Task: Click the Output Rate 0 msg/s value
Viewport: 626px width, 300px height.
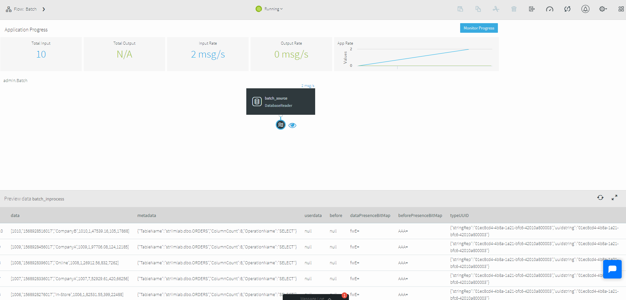Action: point(291,54)
